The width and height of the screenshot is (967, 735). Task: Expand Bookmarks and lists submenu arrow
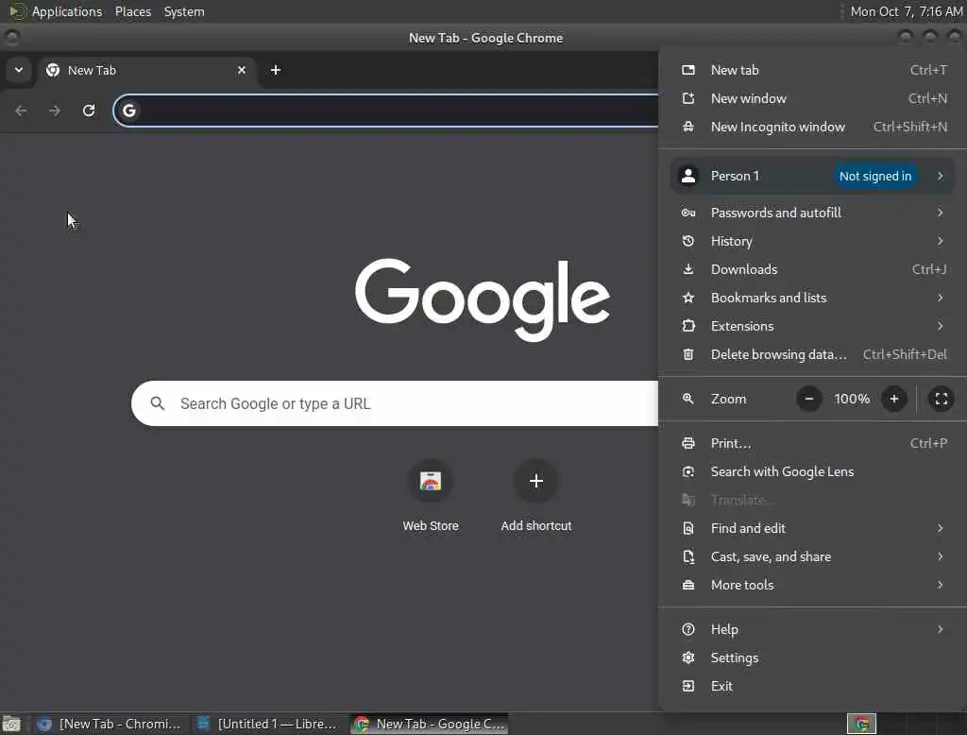coord(940,299)
